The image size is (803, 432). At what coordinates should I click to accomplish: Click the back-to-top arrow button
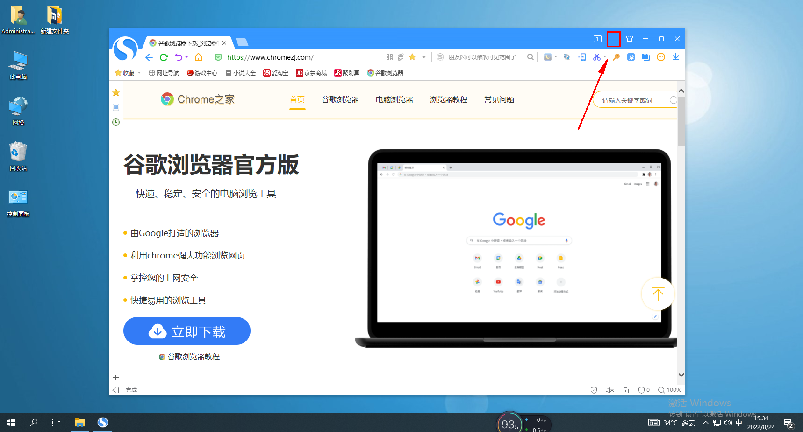pos(658,294)
